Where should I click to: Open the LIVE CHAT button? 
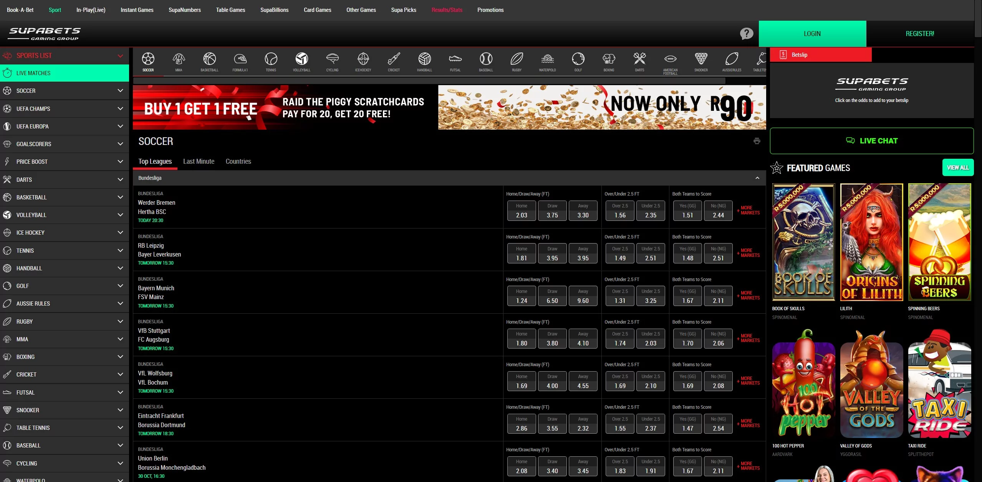[x=871, y=141]
